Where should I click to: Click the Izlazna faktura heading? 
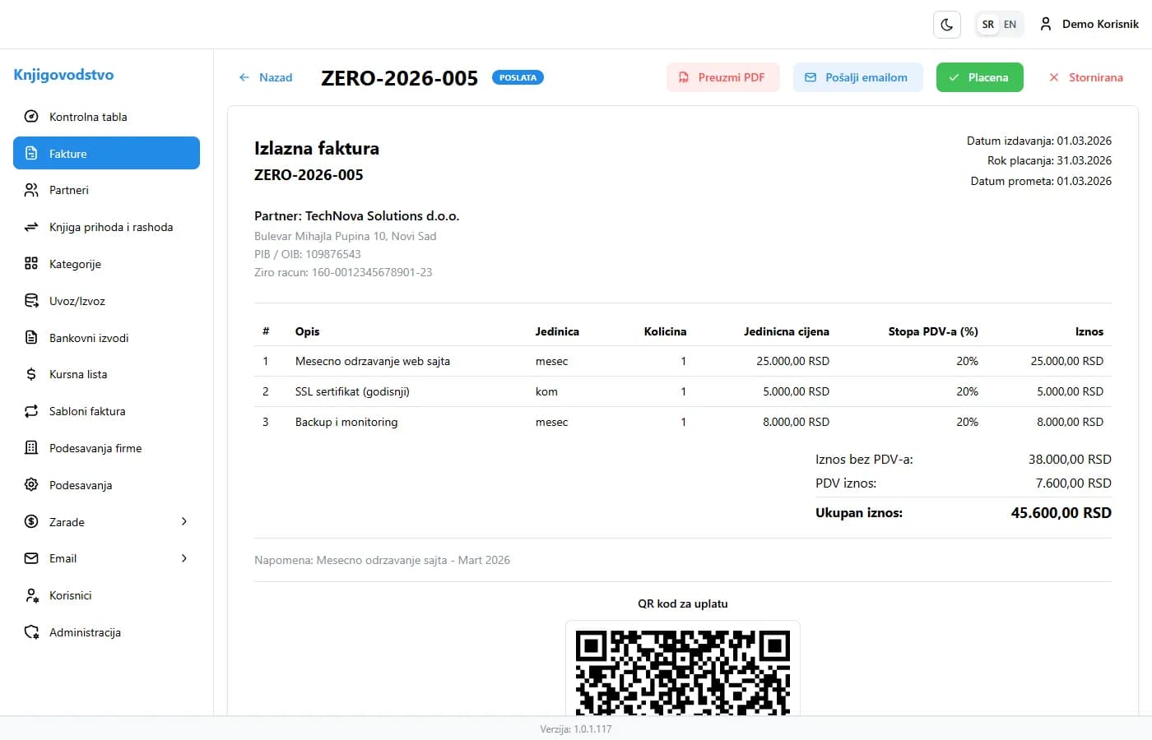[317, 148]
